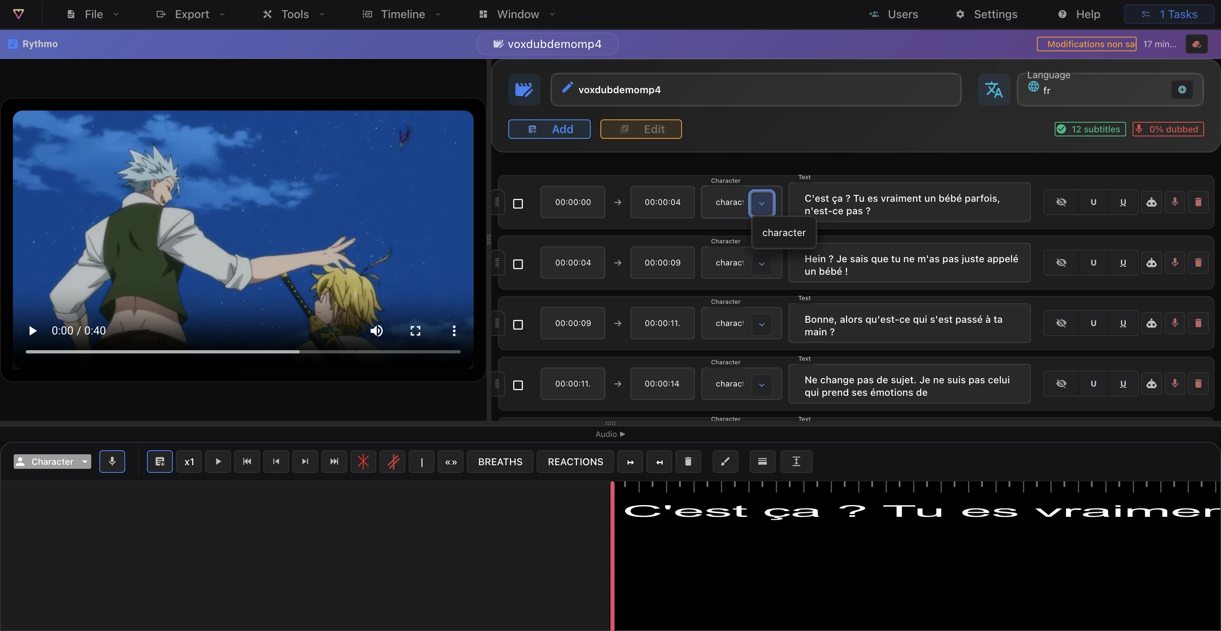Delete the 'Ne change pas' subtitle row
The width and height of the screenshot is (1221, 631).
click(1198, 384)
